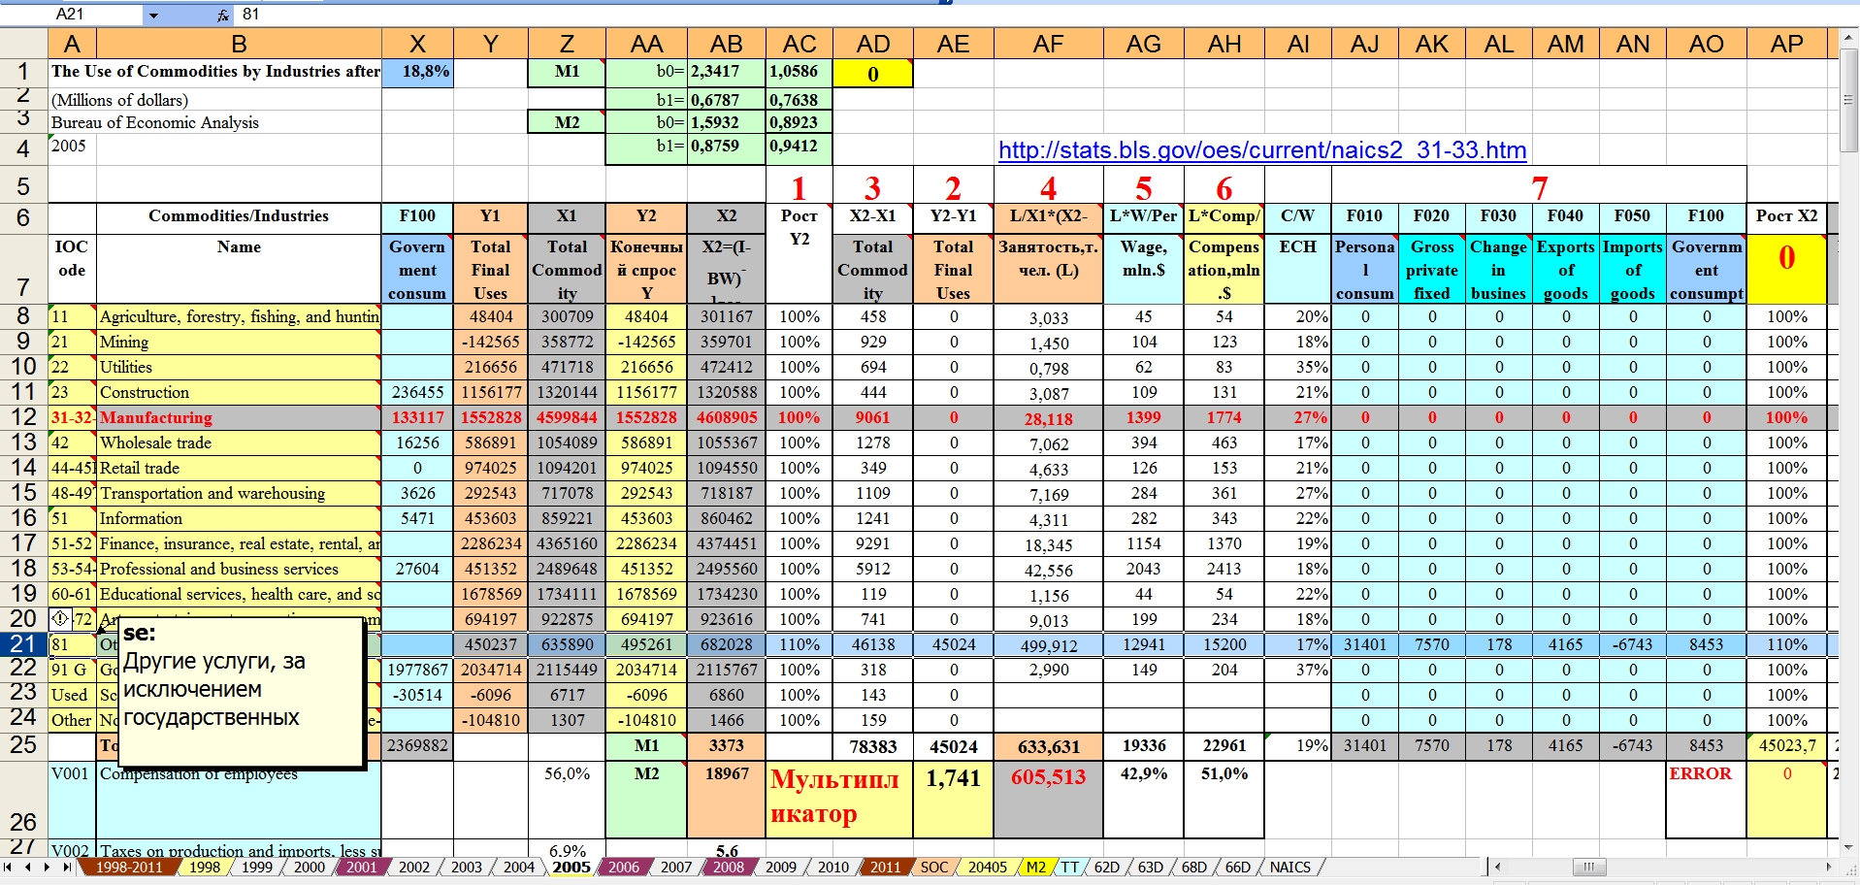Click horizontal scrollbar left arrow

click(x=1498, y=867)
